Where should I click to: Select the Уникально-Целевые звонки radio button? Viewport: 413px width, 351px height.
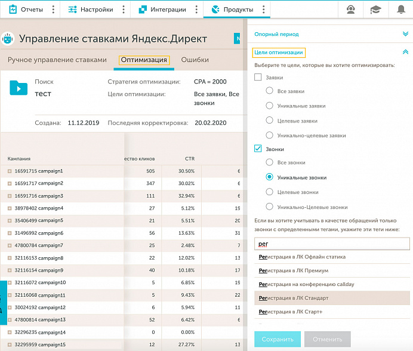click(269, 207)
